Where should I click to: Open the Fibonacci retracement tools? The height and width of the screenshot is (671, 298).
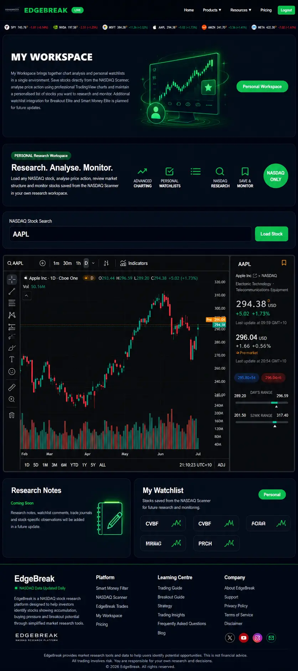[12, 303]
